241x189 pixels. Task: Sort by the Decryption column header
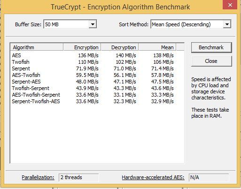point(120,47)
